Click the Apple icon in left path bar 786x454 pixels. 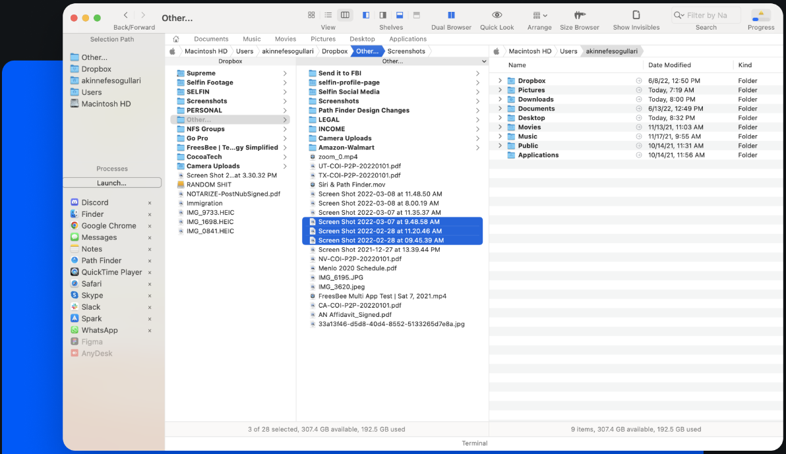tap(173, 51)
